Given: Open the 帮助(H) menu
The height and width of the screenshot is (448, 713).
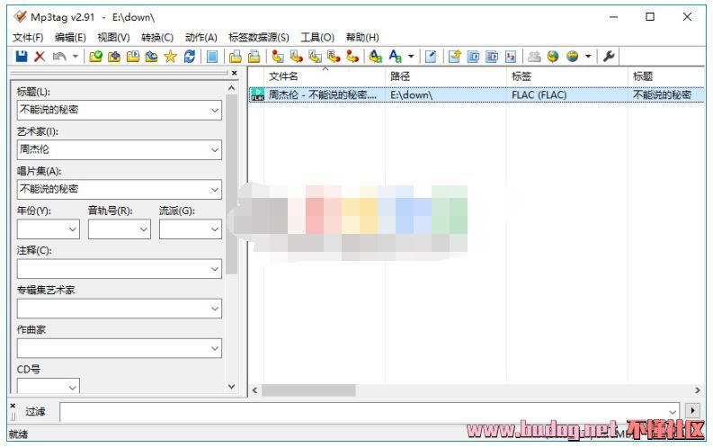Looking at the screenshot, I should pos(362,37).
